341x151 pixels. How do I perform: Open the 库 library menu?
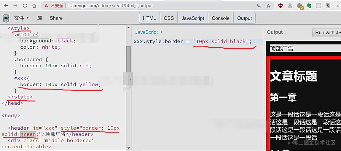pos(39,18)
